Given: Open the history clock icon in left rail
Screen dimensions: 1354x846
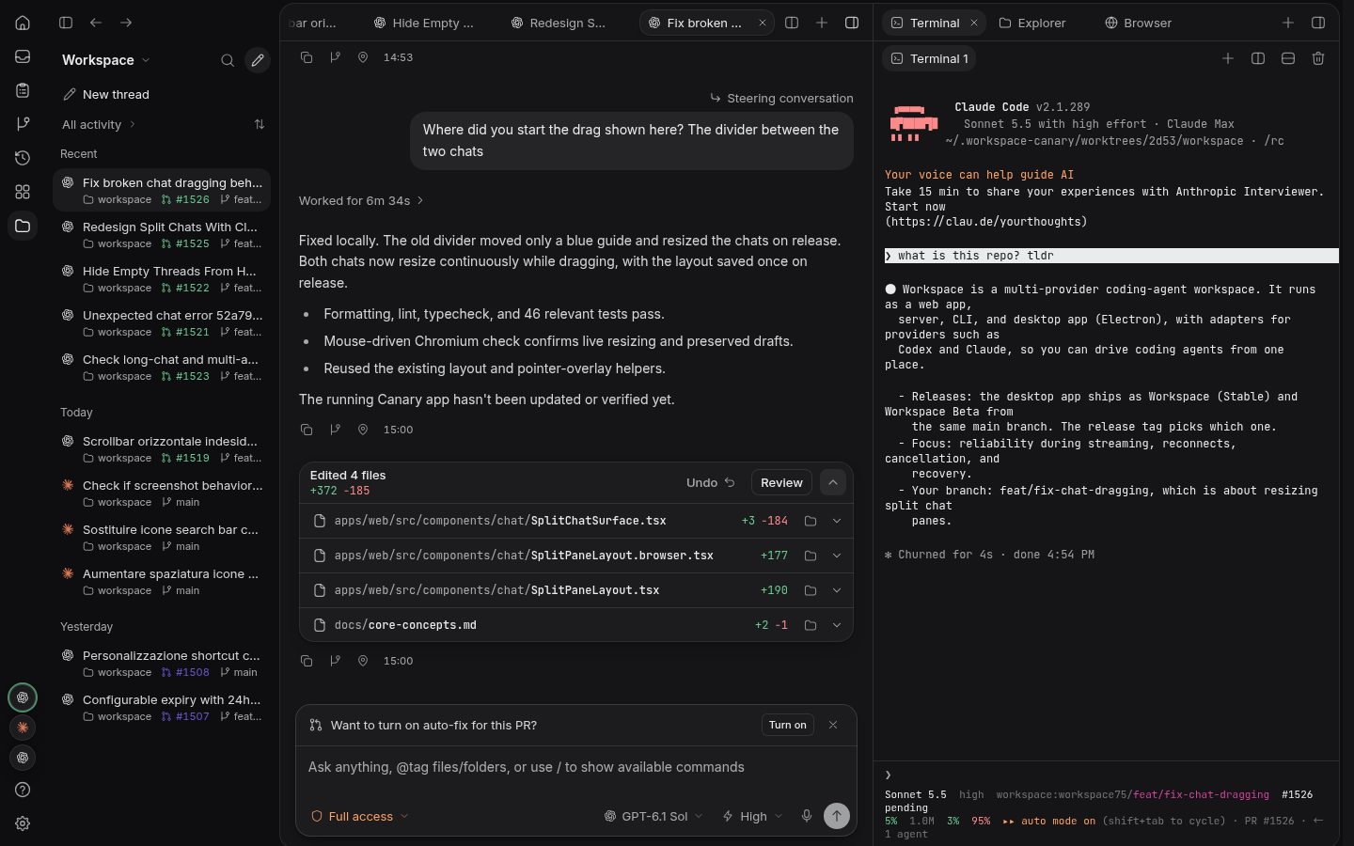Looking at the screenshot, I should coord(23,158).
